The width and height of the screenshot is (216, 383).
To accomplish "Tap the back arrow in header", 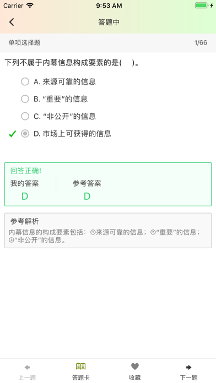I will click(x=12, y=22).
